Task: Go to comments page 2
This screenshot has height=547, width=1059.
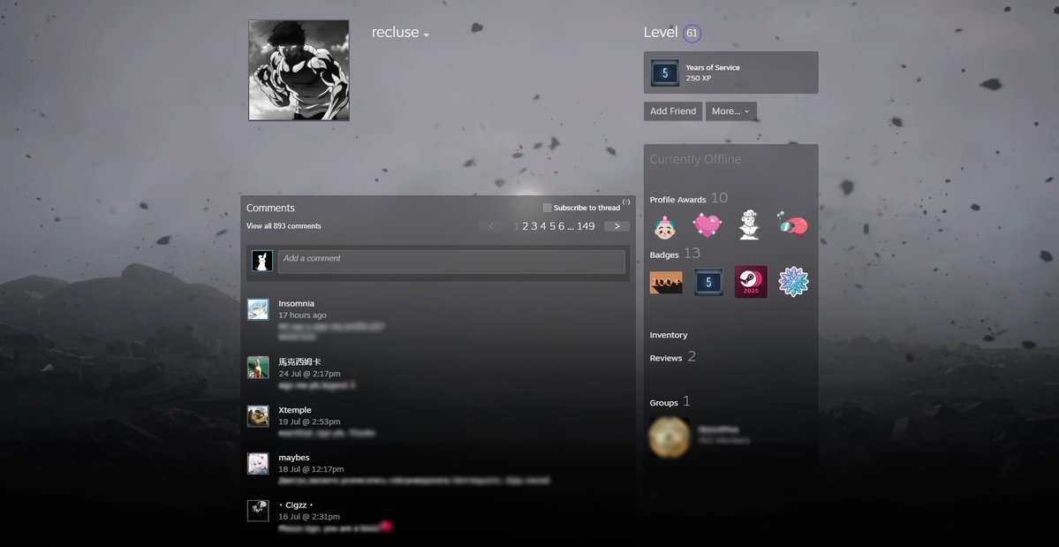Action: point(526,226)
